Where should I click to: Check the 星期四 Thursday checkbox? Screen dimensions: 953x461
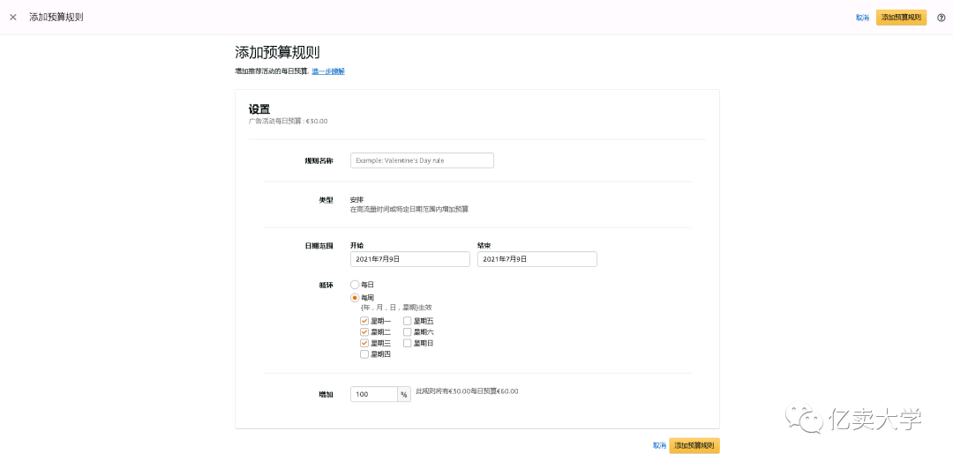[x=364, y=354]
